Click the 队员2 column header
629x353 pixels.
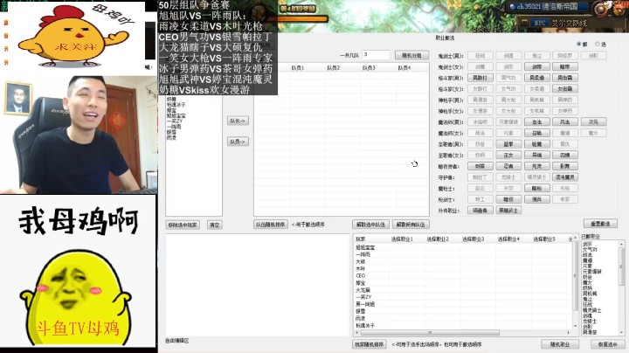pyautogui.click(x=334, y=68)
